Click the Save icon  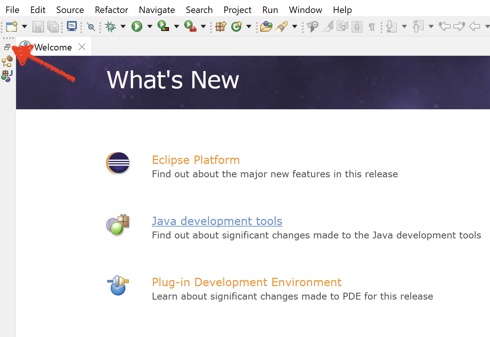tap(38, 26)
